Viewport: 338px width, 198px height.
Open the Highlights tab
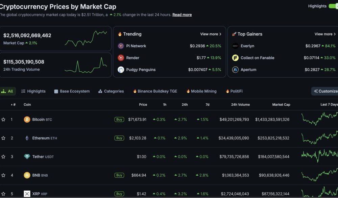33,91
